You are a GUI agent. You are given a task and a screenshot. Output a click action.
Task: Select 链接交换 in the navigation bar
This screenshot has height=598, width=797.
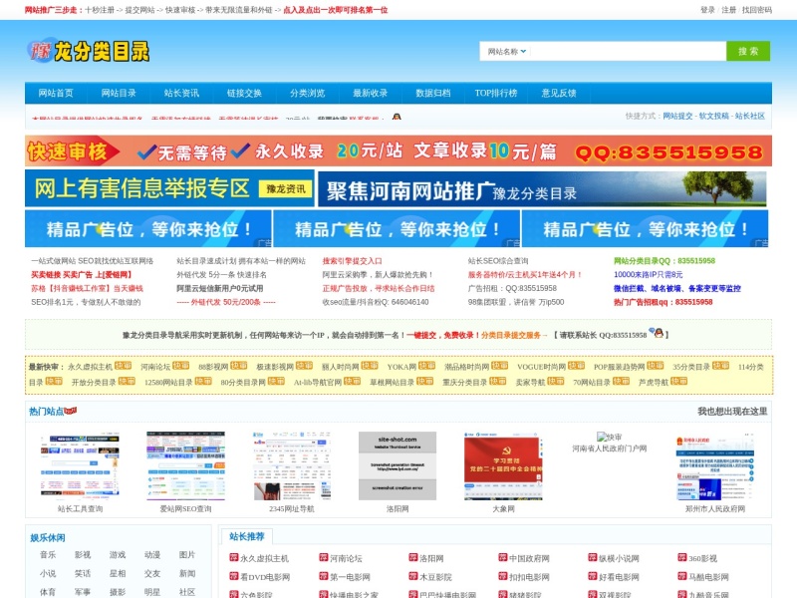[x=244, y=93]
